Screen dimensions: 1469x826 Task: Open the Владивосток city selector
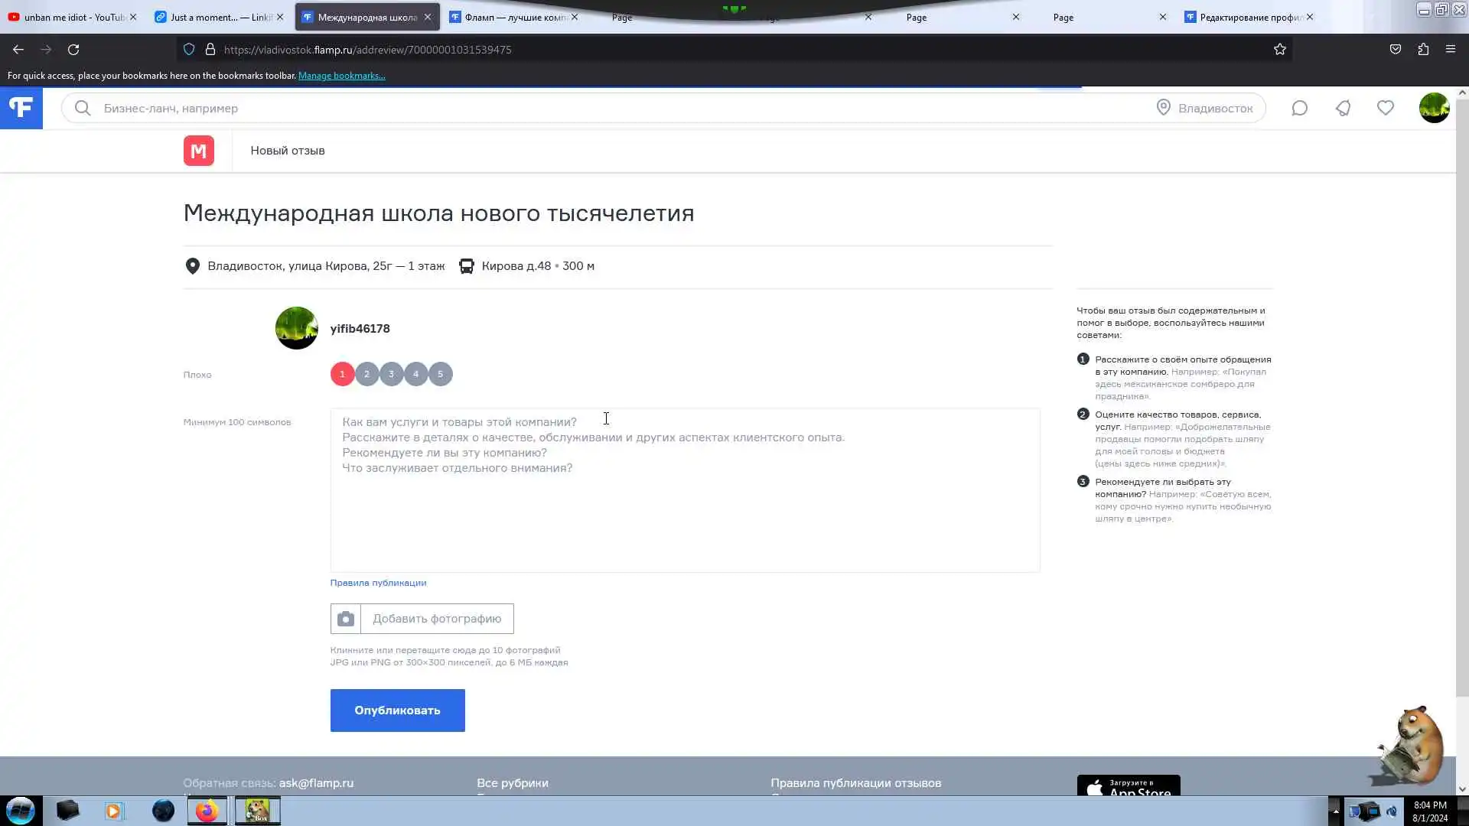coord(1206,108)
